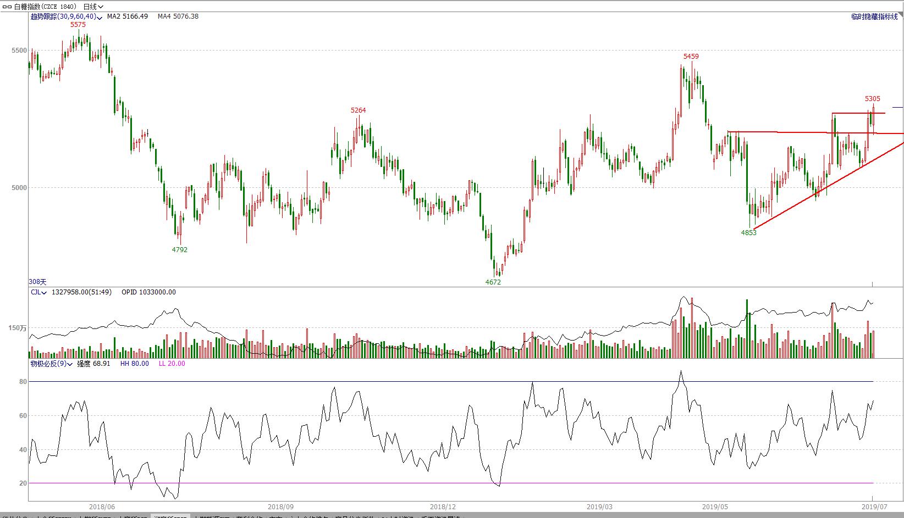Click the 60 oscillator axis label
904x518 pixels.
(23, 416)
